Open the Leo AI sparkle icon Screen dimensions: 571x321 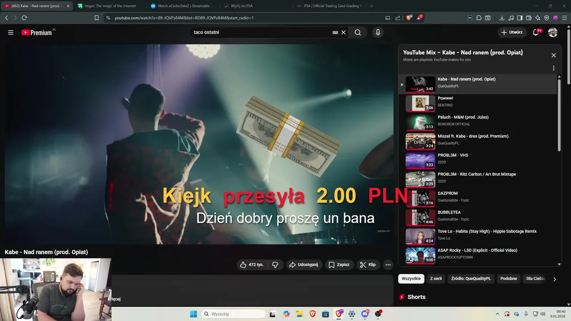coord(538,18)
